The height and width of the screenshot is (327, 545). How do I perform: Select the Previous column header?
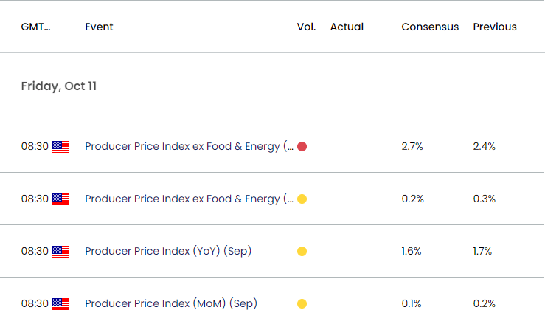(x=495, y=27)
